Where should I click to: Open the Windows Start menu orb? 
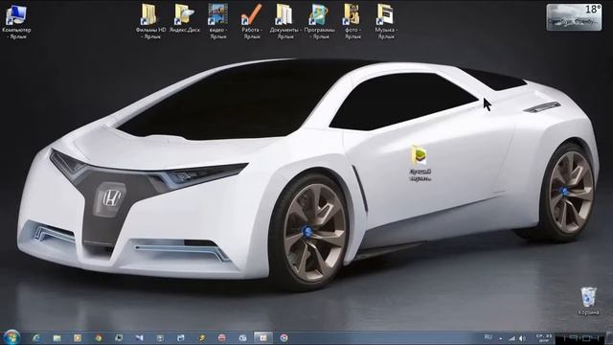(x=11, y=337)
